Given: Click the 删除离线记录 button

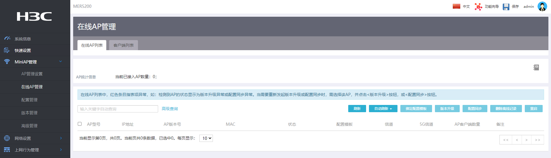Looking at the screenshot, I should 506,108.
